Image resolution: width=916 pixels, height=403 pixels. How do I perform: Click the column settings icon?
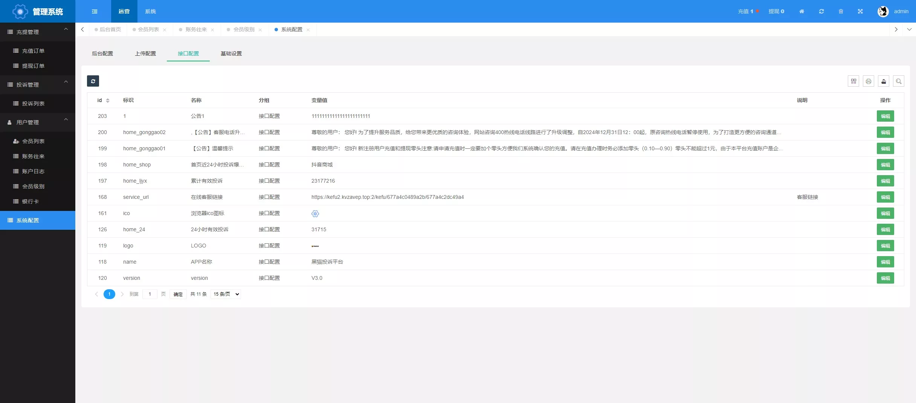coord(853,81)
